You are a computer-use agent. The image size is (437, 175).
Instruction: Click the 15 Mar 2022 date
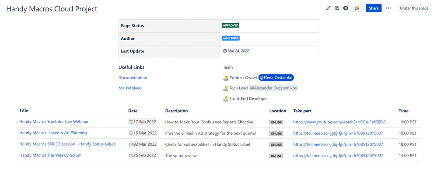click(x=143, y=133)
